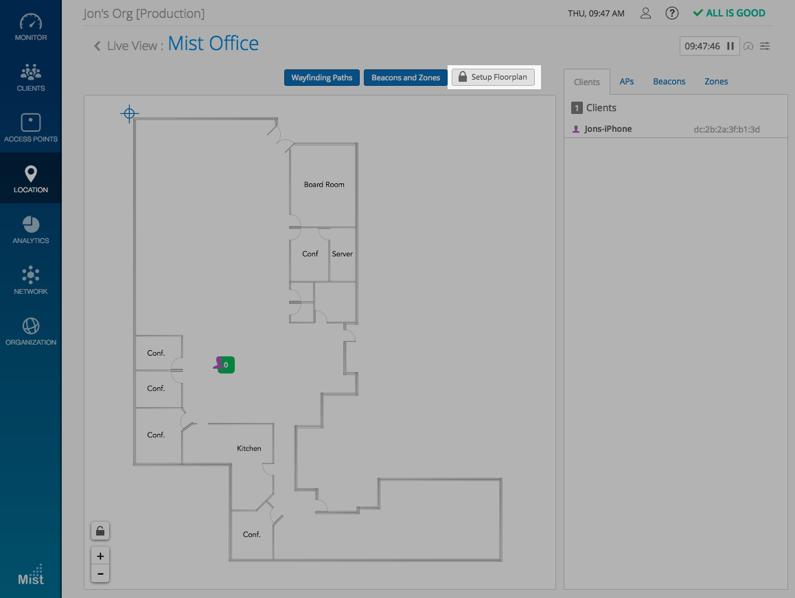This screenshot has width=795, height=598.
Task: Switch to the Zones tab
Action: (716, 81)
